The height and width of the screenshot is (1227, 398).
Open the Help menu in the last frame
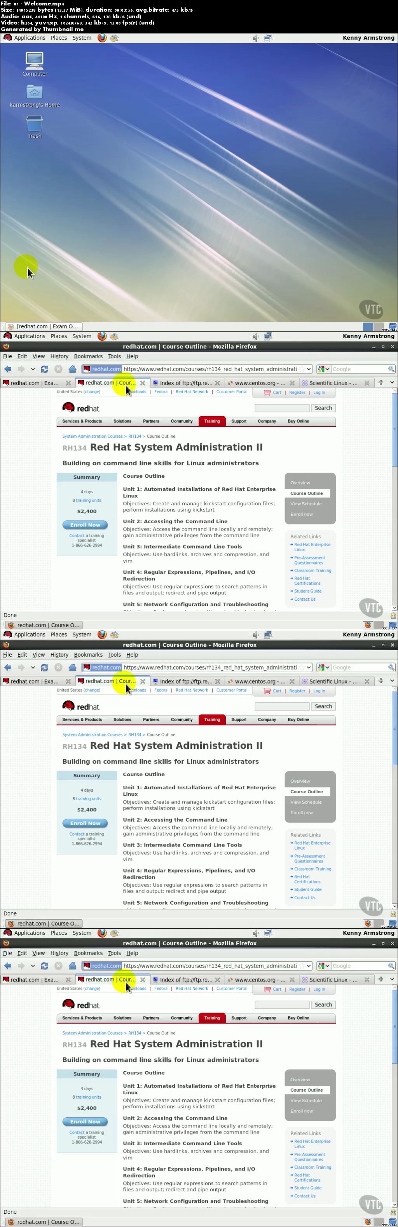pos(132,953)
